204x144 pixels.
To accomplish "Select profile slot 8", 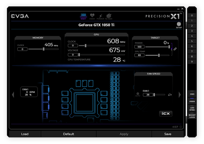I will 192,57.
